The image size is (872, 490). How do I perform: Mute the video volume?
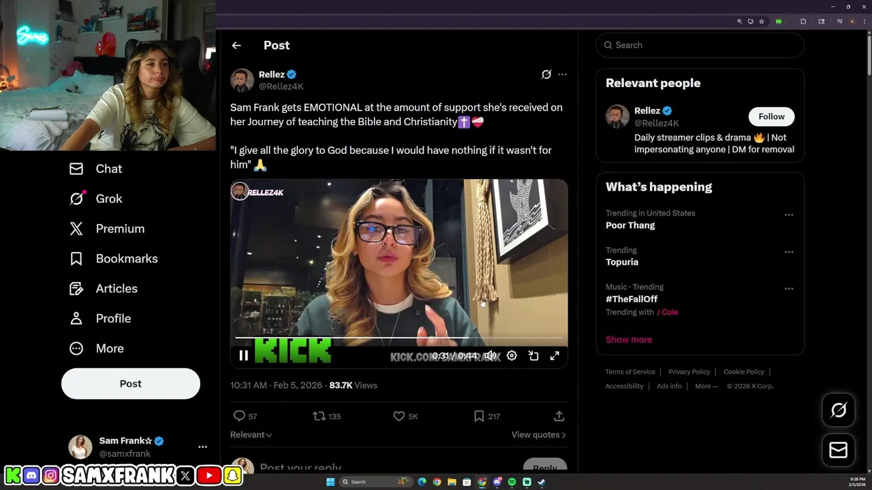click(490, 356)
